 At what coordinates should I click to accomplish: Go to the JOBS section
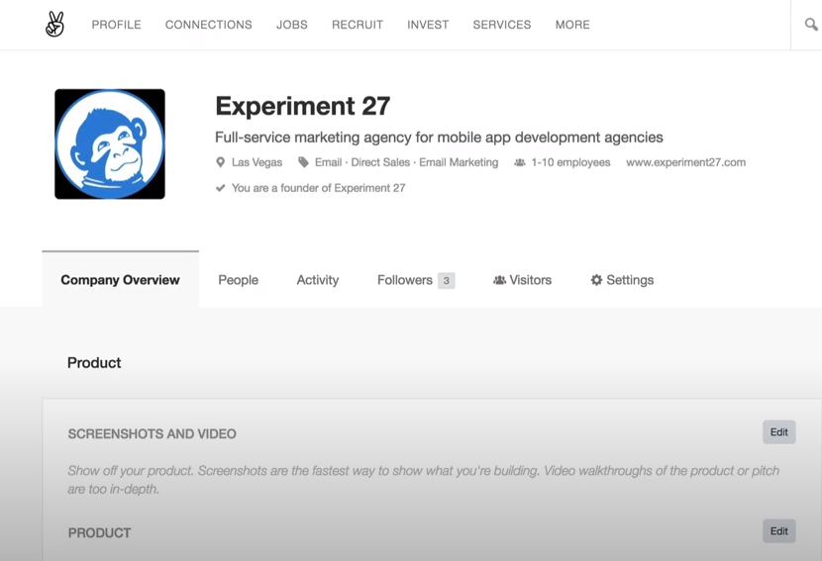[x=292, y=25]
